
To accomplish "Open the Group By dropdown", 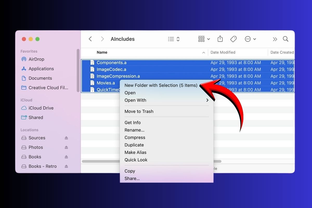I will (x=204, y=39).
